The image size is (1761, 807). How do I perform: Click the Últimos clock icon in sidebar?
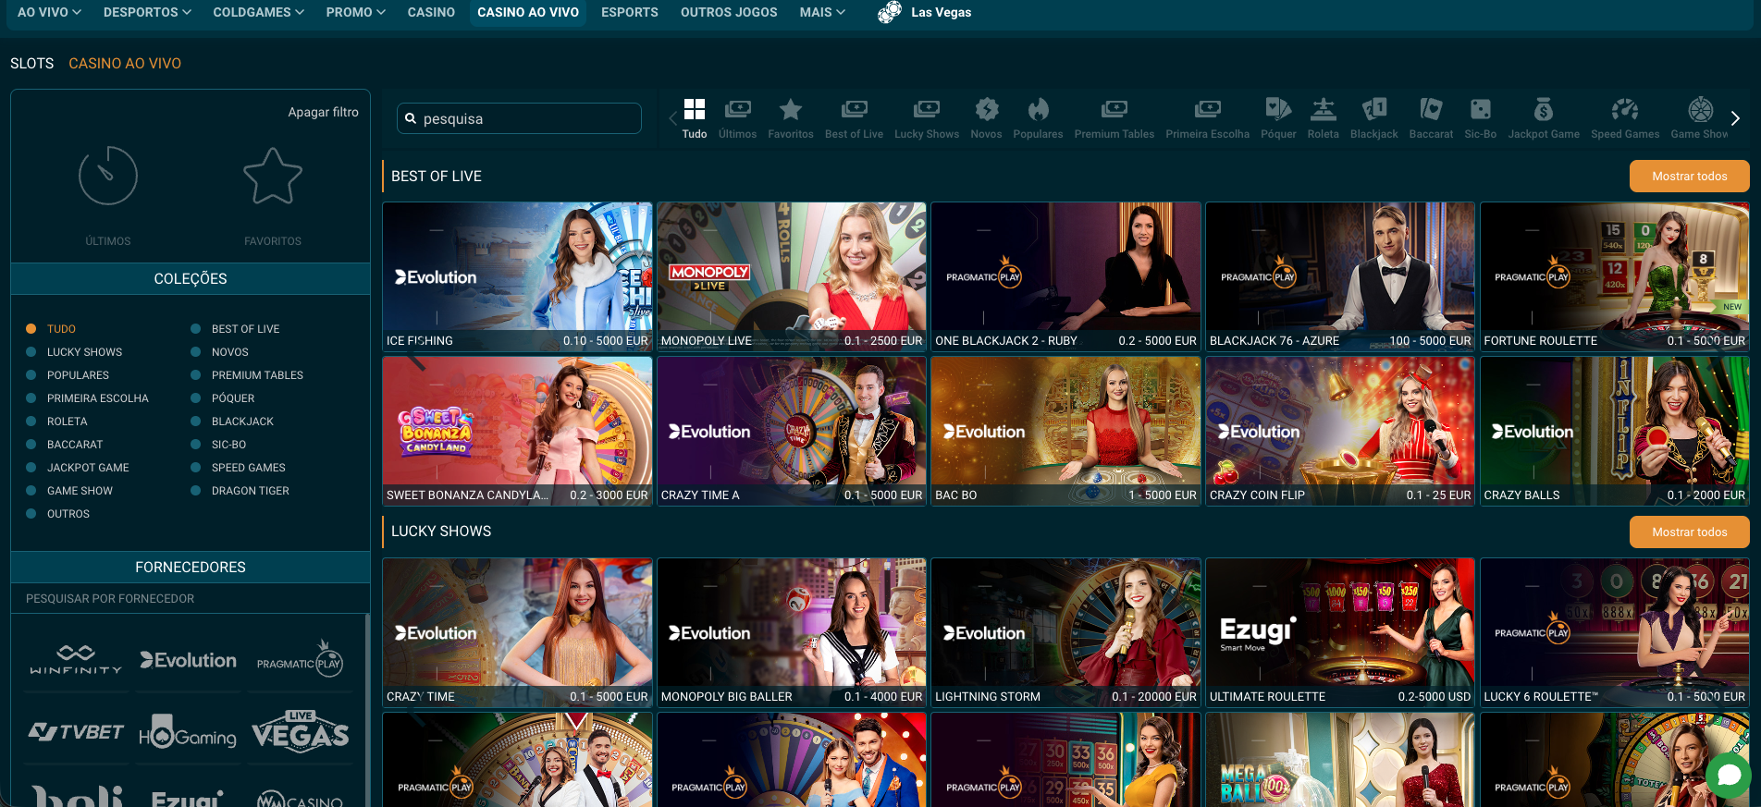[108, 176]
